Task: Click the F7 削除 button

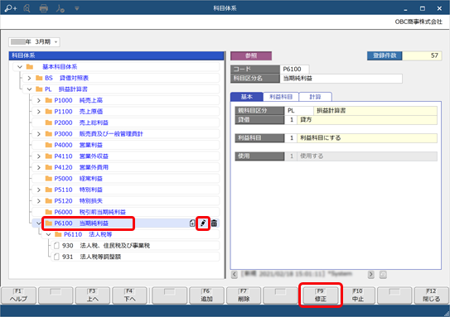Action: click(x=244, y=295)
